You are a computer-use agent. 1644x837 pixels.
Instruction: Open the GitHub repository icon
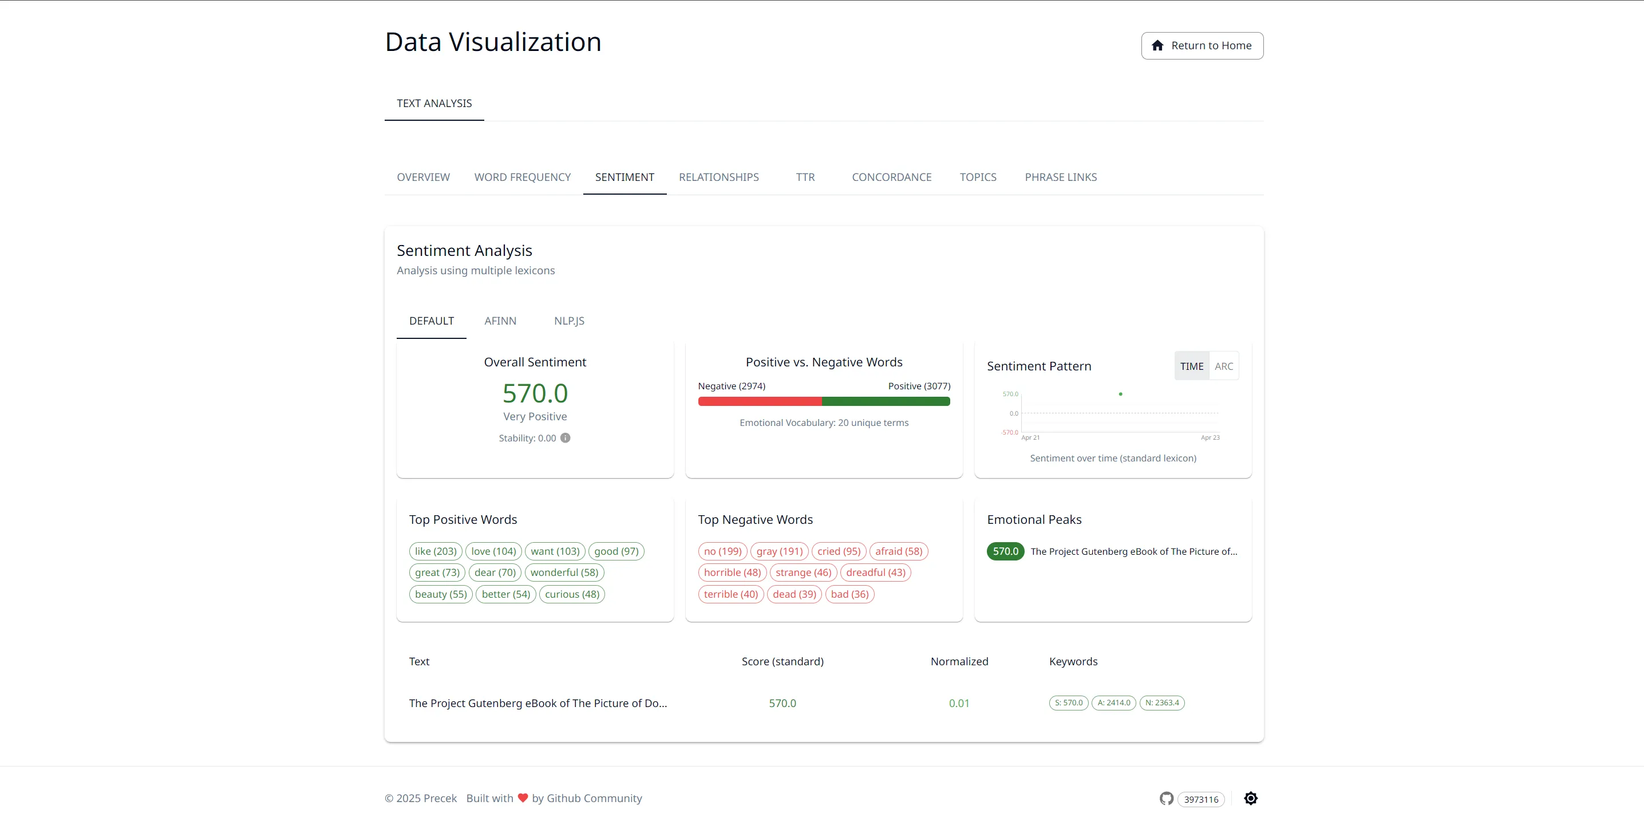pos(1166,799)
